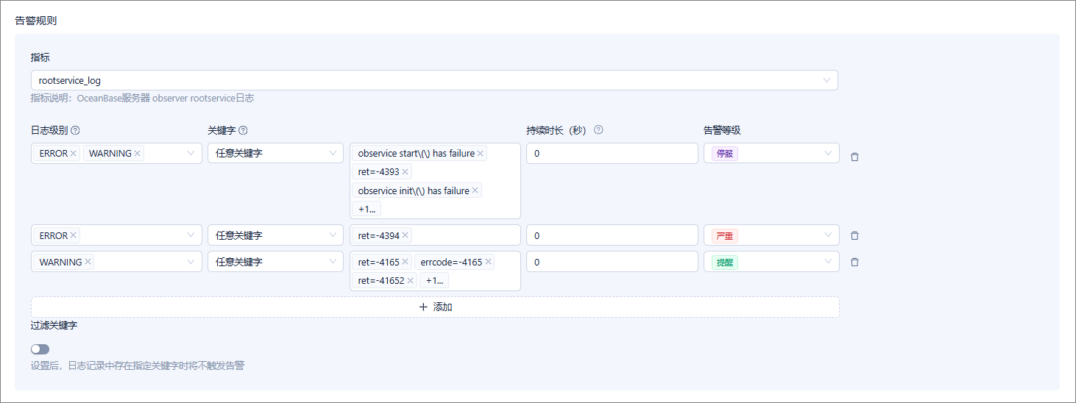This screenshot has width=1076, height=403.
Task: Delete the 严重 alert rule row
Action: pos(854,236)
